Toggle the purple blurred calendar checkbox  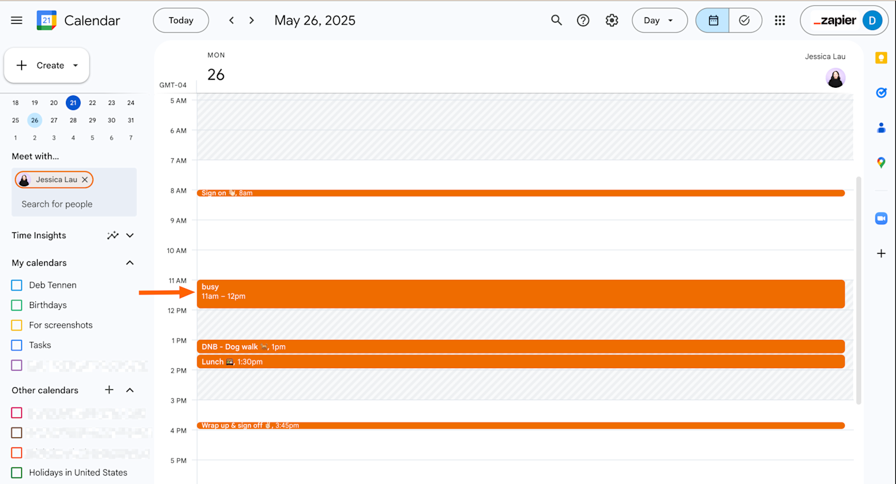17,366
